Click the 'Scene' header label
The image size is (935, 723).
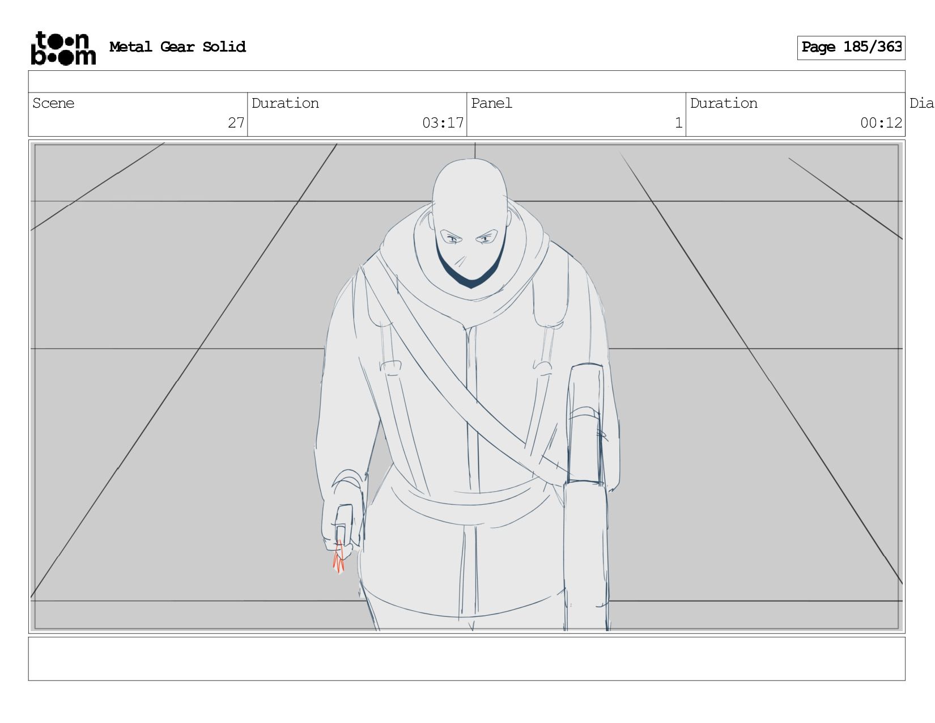tap(53, 103)
